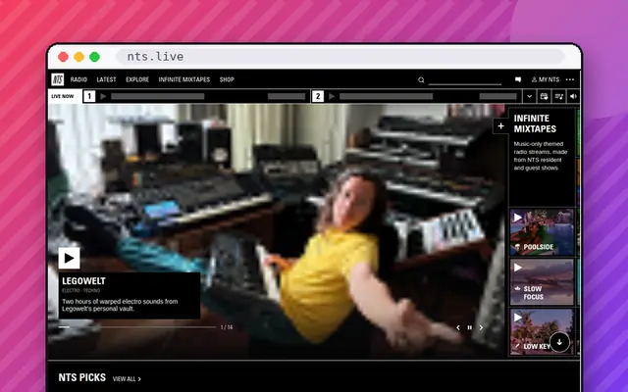
Task: Open the Radio menu
Action: (78, 79)
